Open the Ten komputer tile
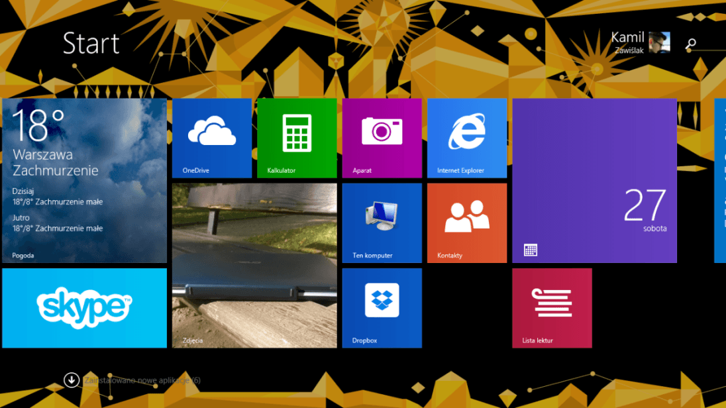 tap(382, 223)
